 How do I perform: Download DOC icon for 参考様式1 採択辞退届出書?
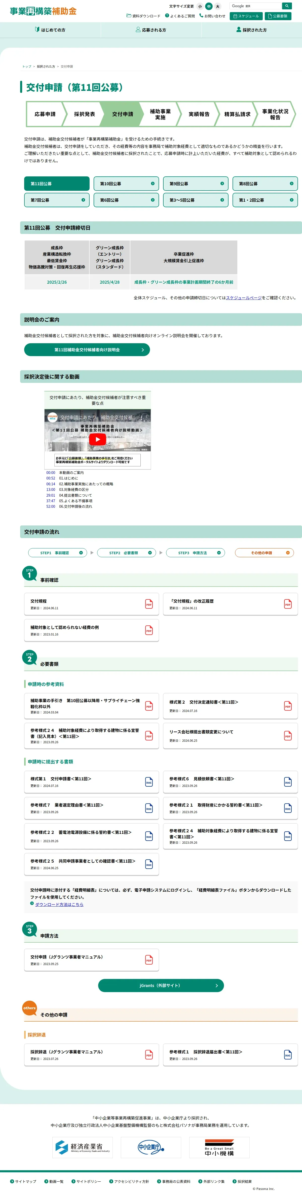[x=288, y=1055]
